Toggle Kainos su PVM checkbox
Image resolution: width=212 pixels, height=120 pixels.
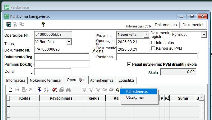pos(153,48)
